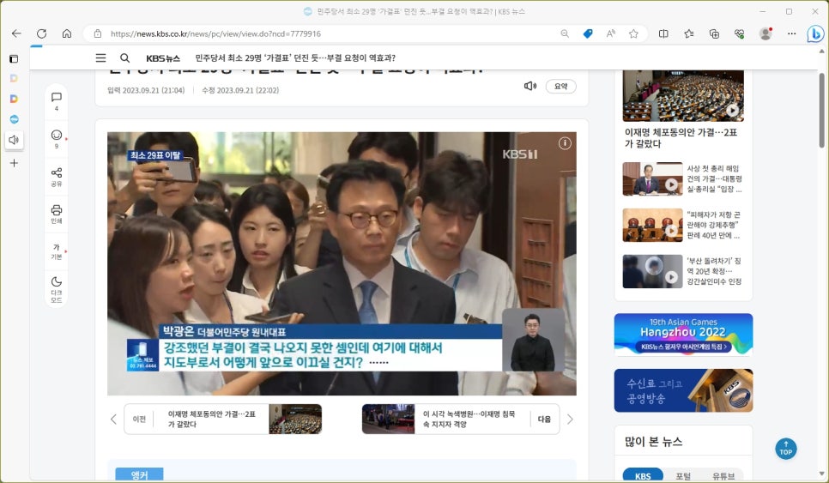
Task: Select the 포털 tab
Action: point(683,475)
